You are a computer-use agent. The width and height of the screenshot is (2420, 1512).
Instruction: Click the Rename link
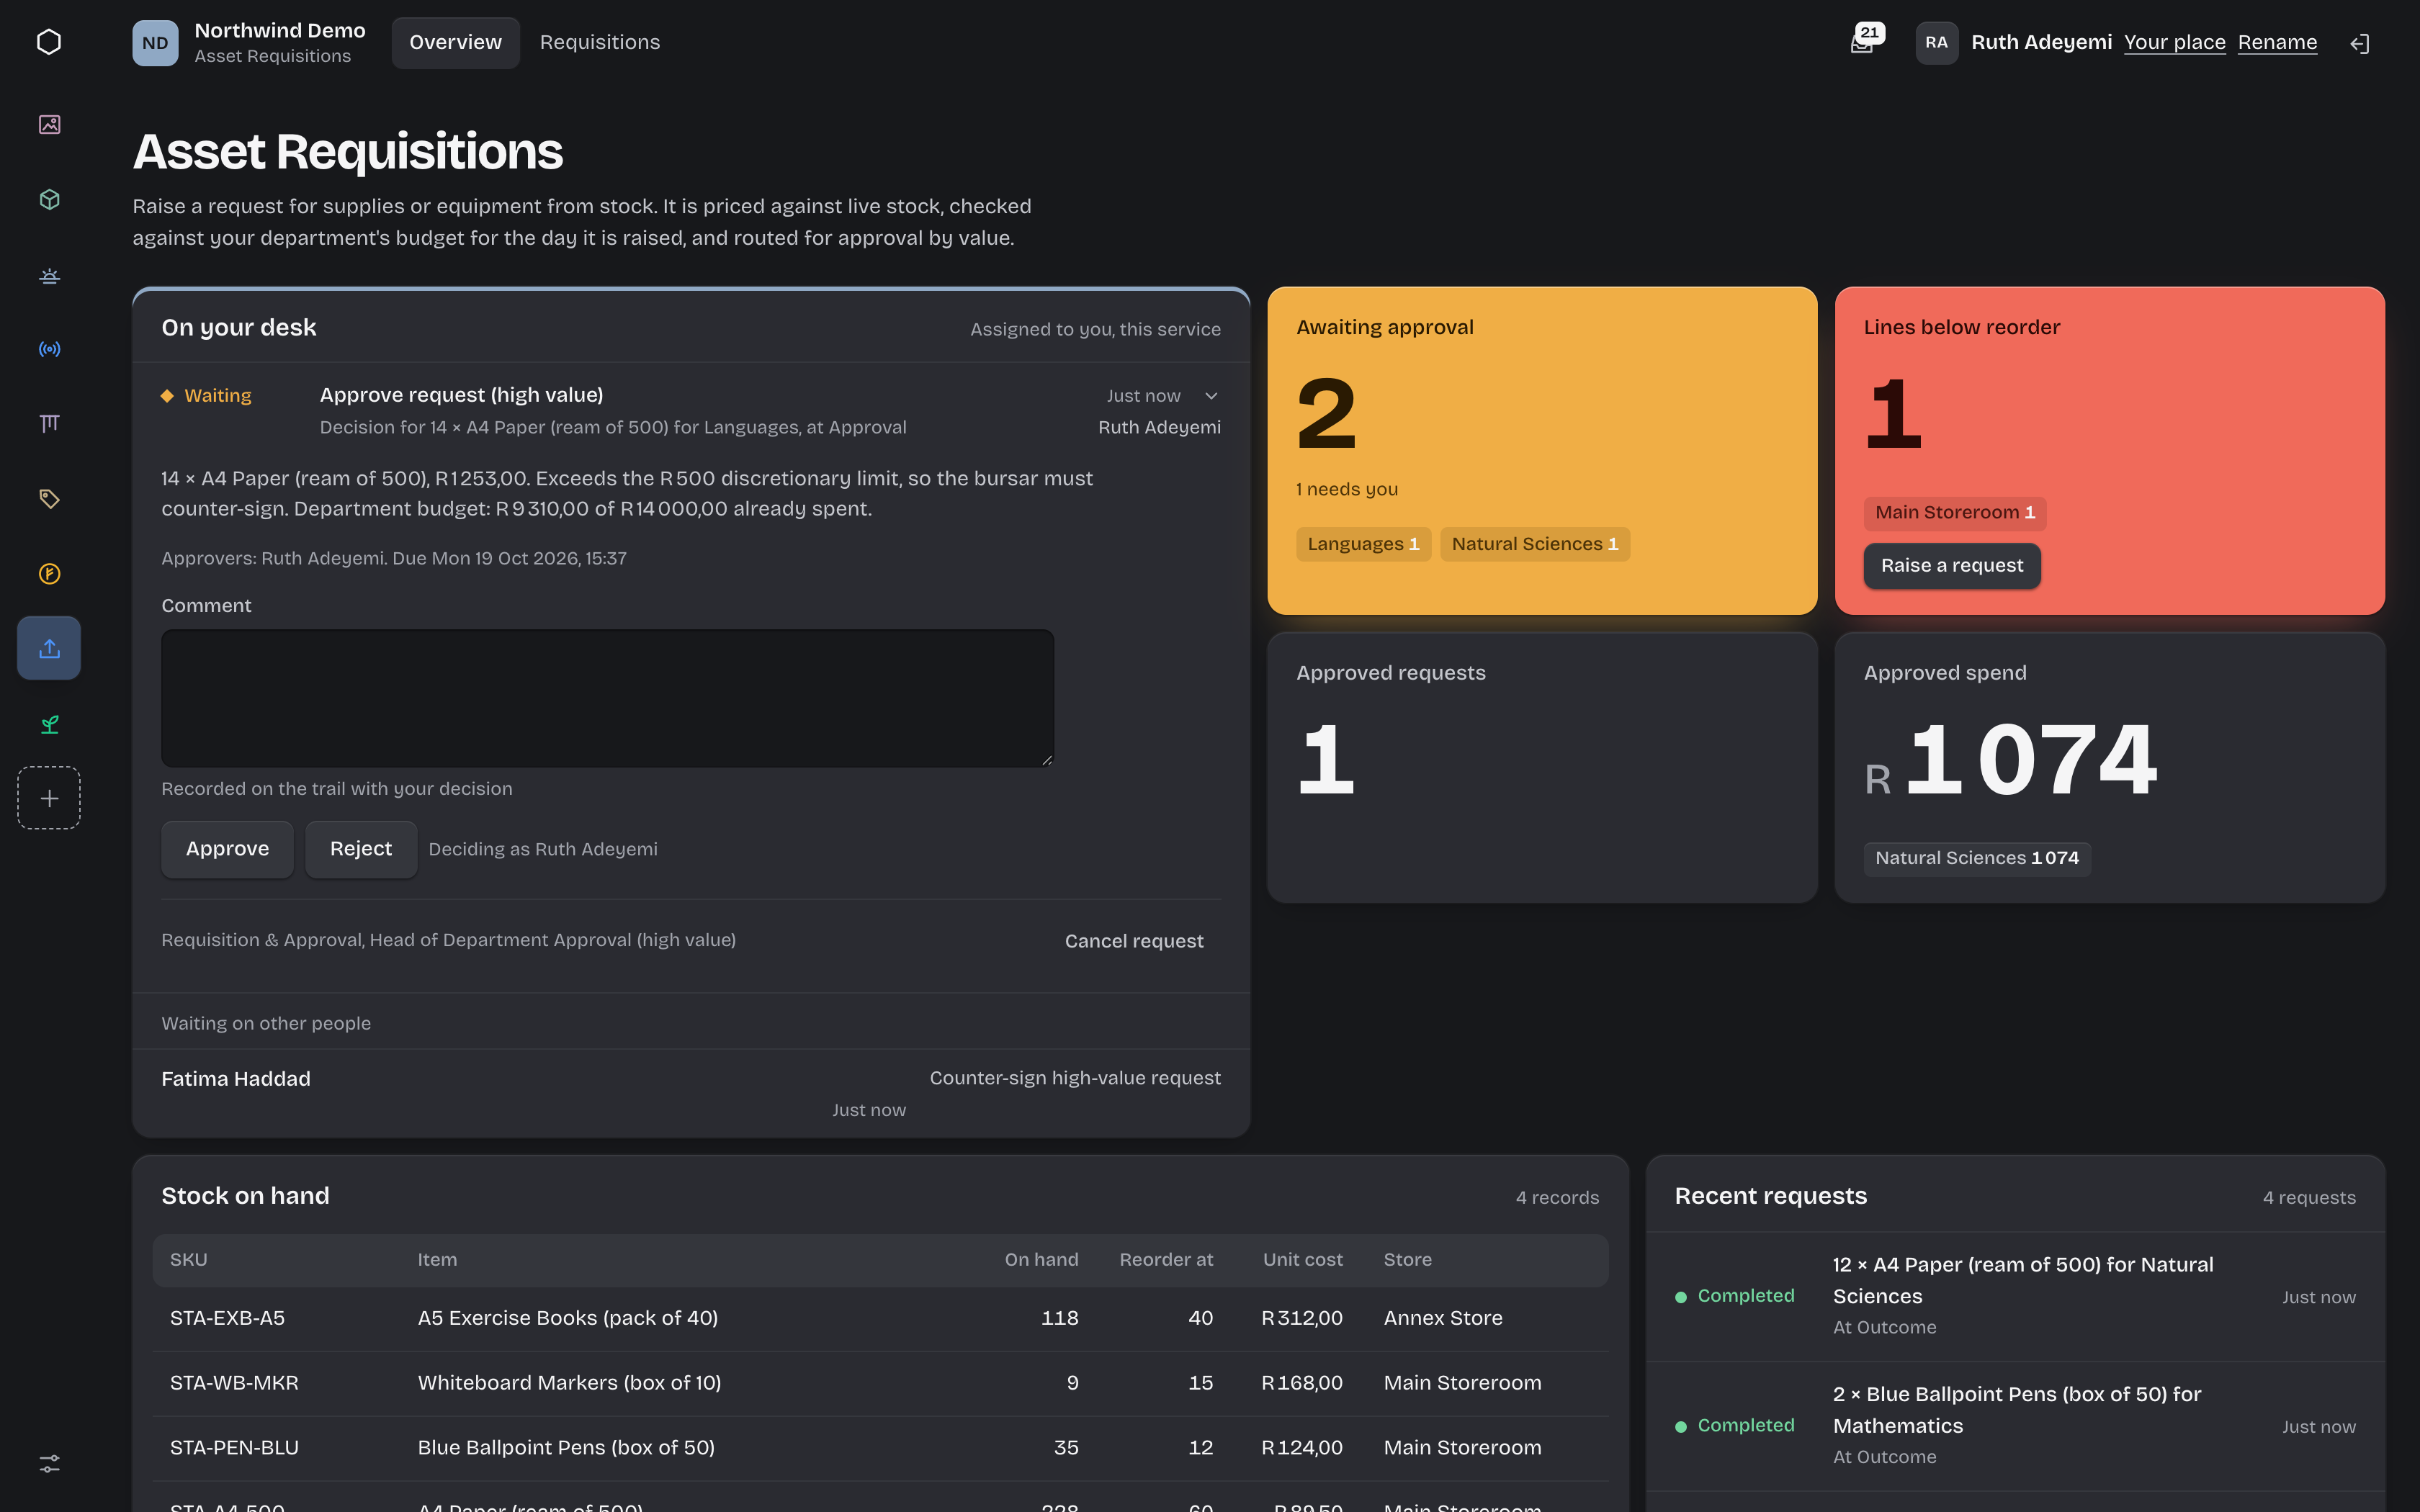2277,43
